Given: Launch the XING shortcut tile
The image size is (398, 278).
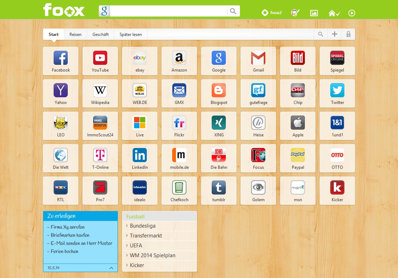Looking at the screenshot, I should [x=219, y=126].
